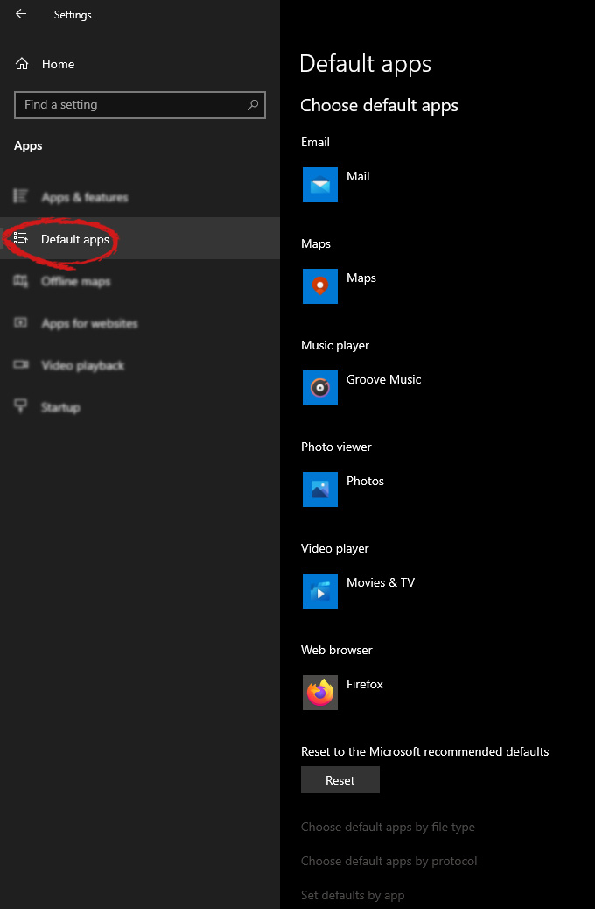Screen dimensions: 595x909
Task: Open Set defaults by app link
Action: point(353,895)
